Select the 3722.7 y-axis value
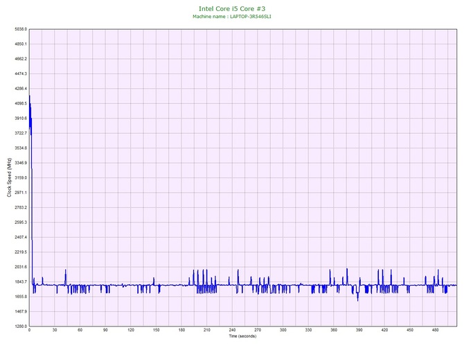This screenshot has width=464, height=348. 21,133
